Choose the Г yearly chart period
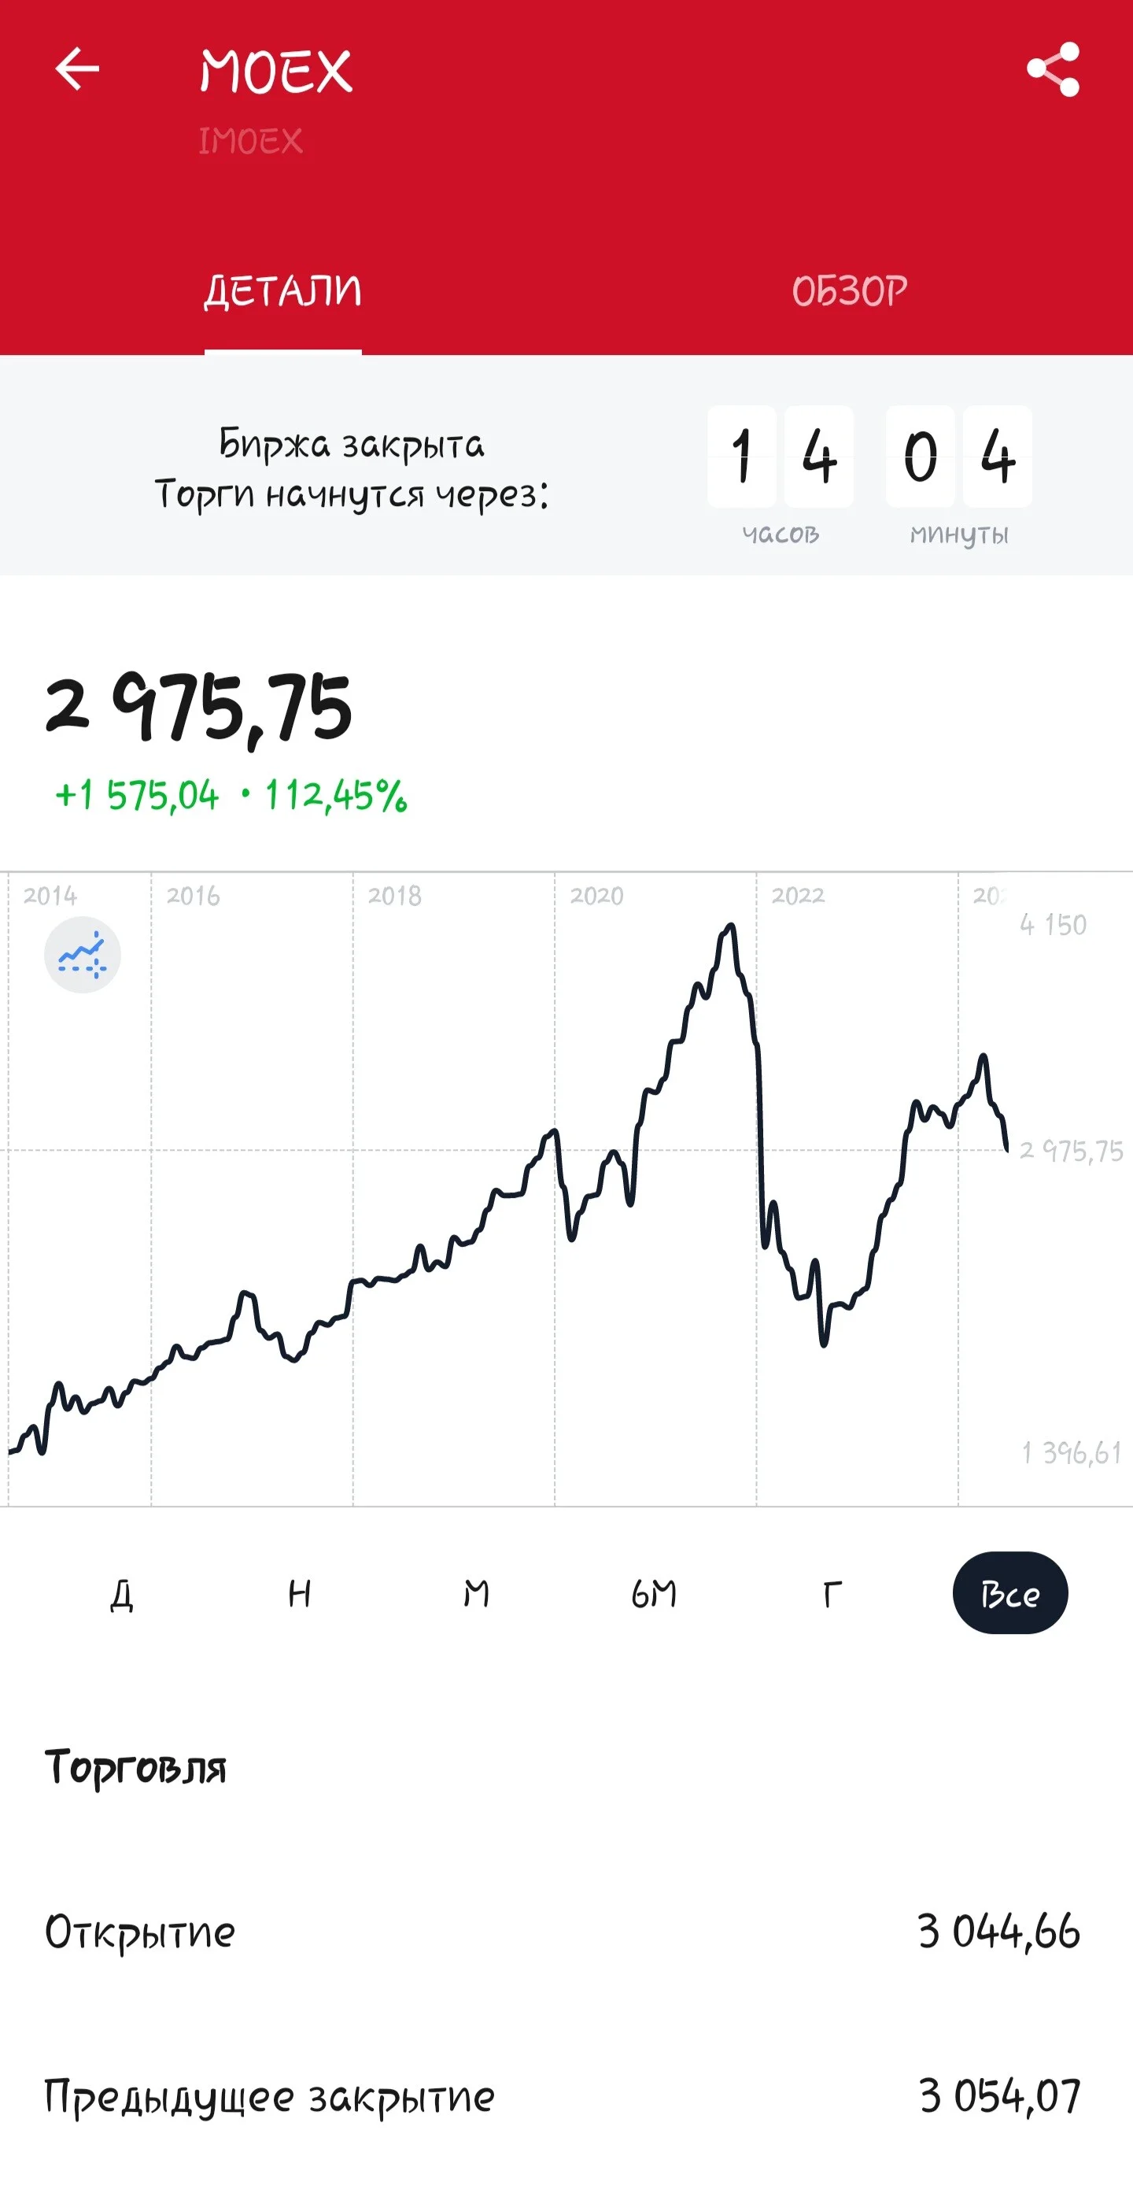Viewport: 1133px width, 2189px height. click(832, 1593)
